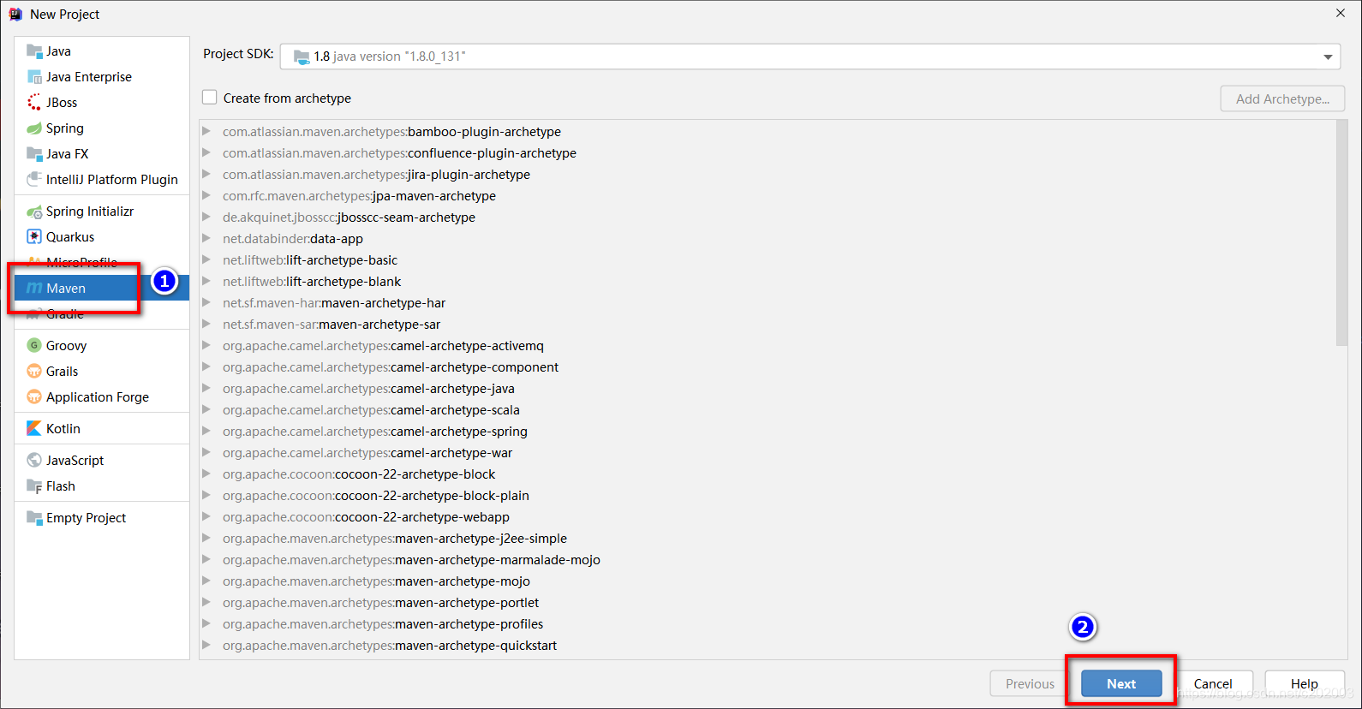Choose Kotlin project type label

click(63, 429)
